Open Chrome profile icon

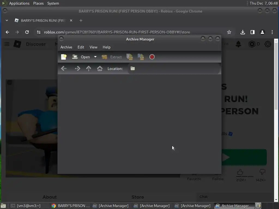[x=262, y=32]
